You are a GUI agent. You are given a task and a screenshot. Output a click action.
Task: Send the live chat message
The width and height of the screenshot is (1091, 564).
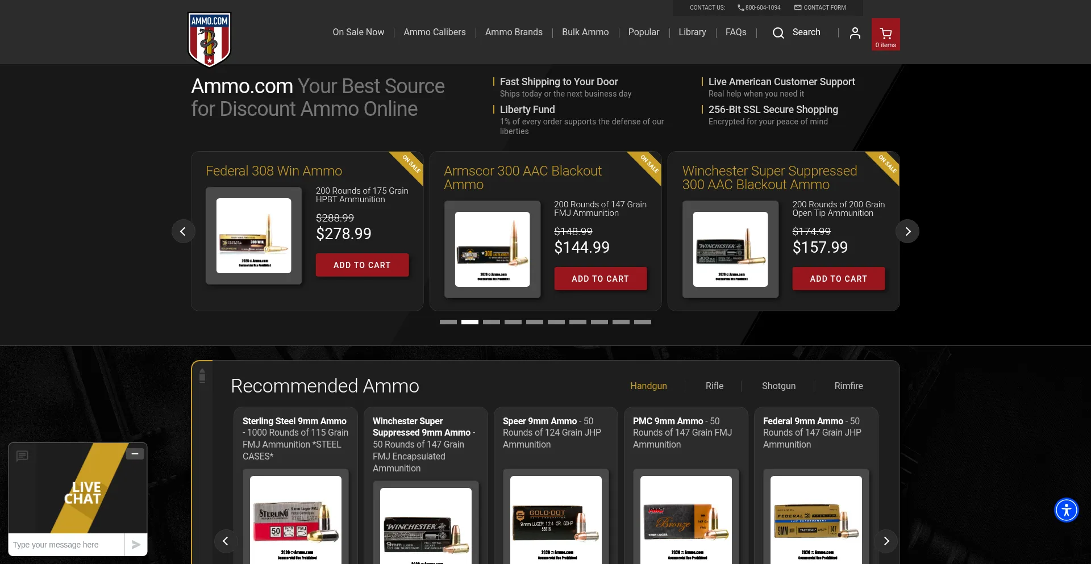click(x=136, y=545)
